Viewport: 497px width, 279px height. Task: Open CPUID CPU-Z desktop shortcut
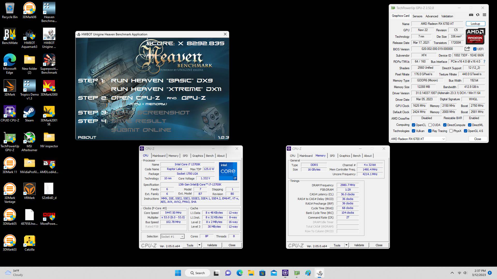[x=10, y=114]
